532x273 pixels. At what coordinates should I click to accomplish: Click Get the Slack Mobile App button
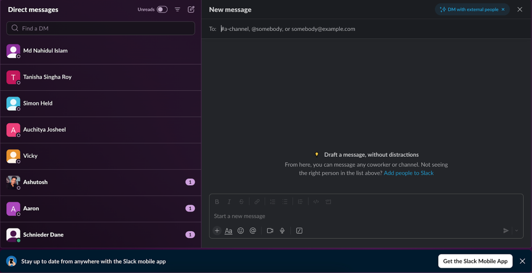click(475, 261)
